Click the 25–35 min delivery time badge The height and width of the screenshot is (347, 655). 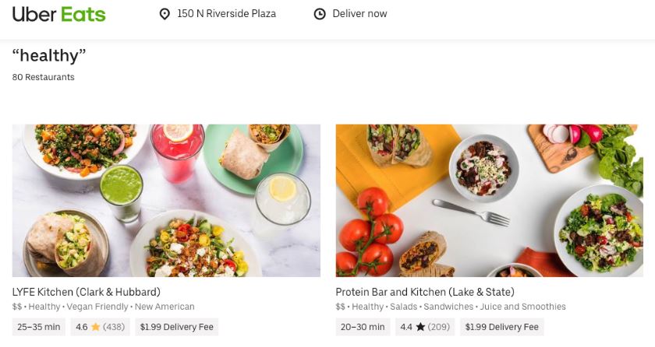click(39, 328)
